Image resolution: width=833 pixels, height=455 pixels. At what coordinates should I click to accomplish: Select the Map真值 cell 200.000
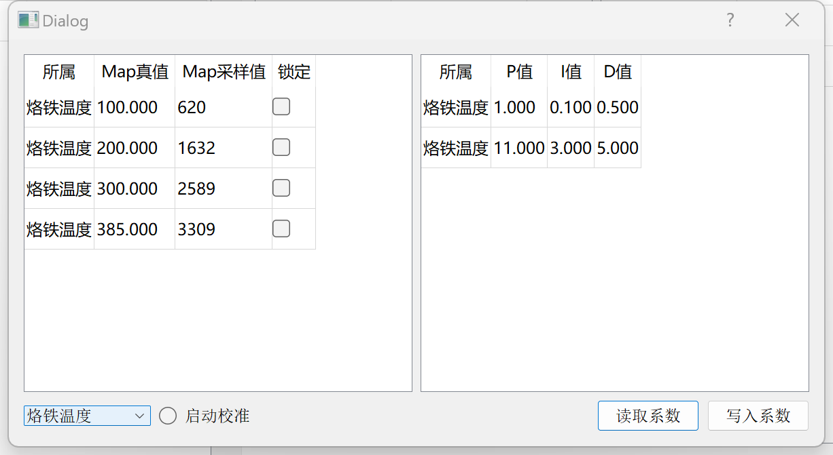coord(135,148)
